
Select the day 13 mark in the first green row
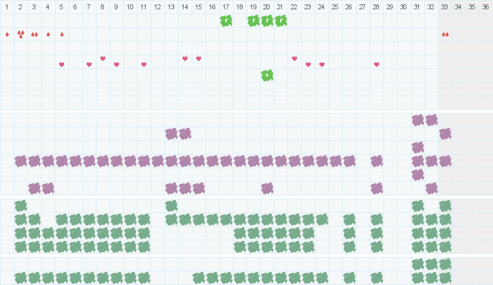(x=171, y=206)
